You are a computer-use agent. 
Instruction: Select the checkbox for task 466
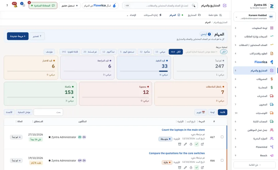[222, 160]
